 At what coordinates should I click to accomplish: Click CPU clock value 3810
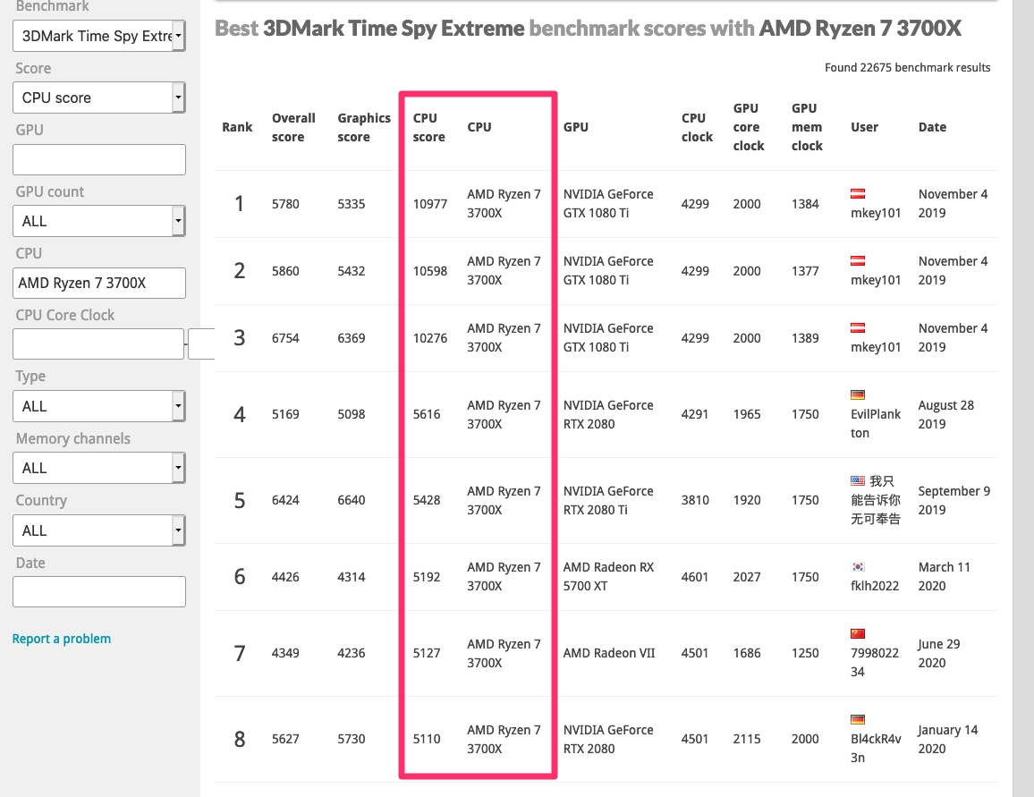click(695, 500)
